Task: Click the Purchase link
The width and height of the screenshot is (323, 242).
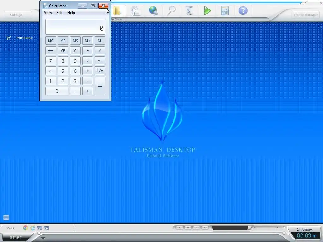Action: 25,38
